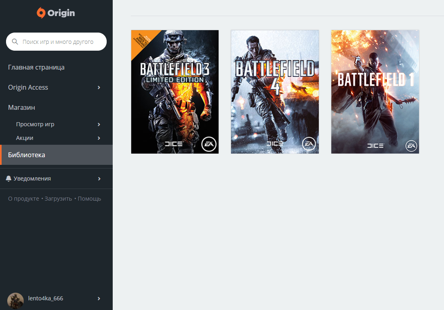Select the Battlefield 4 game cover

click(275, 92)
